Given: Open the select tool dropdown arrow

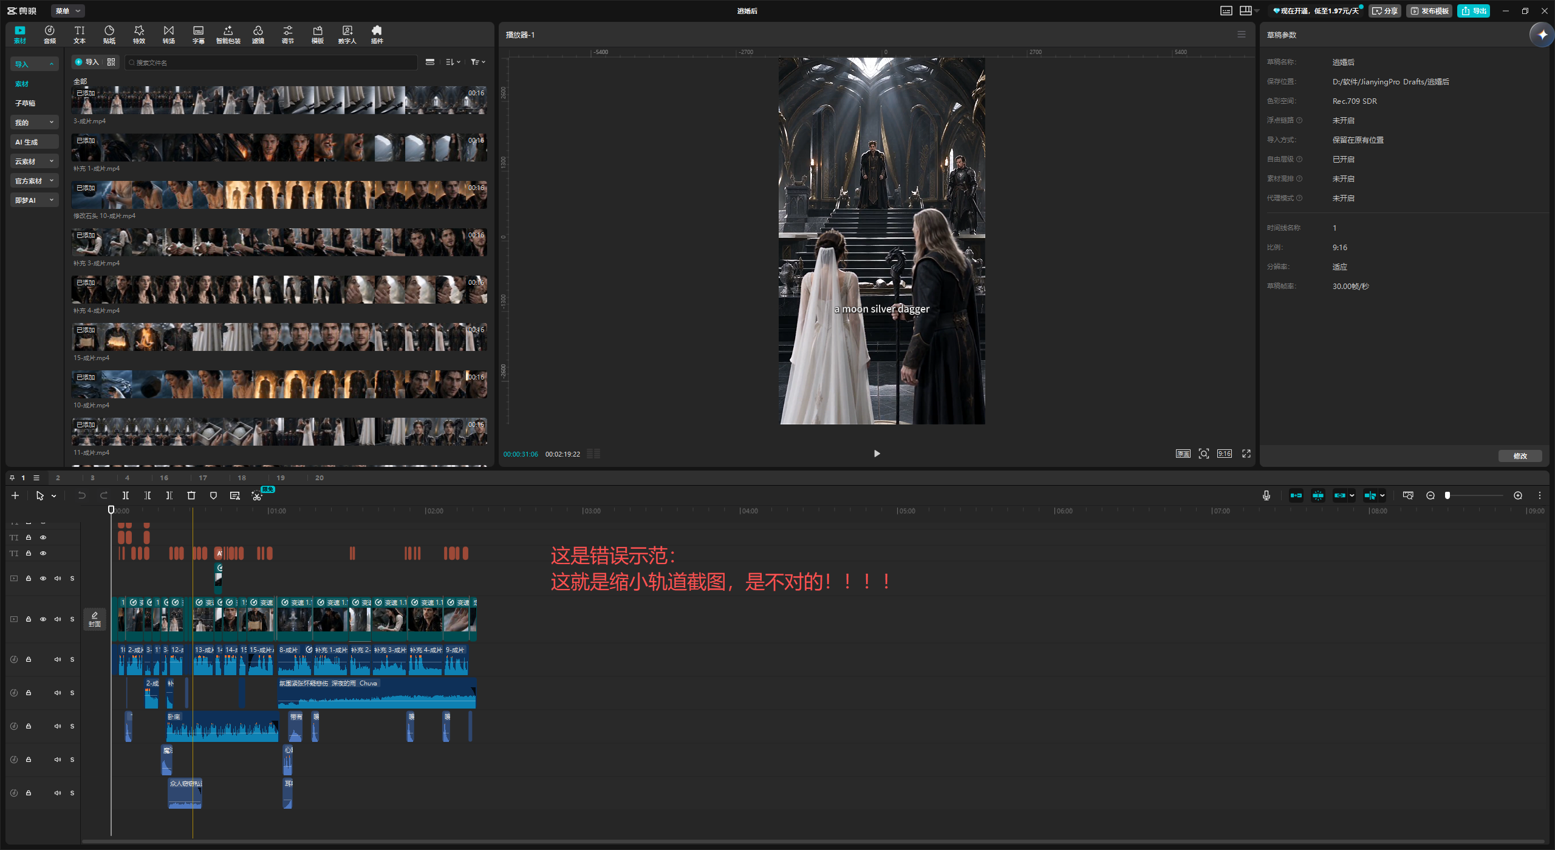Looking at the screenshot, I should click(54, 497).
